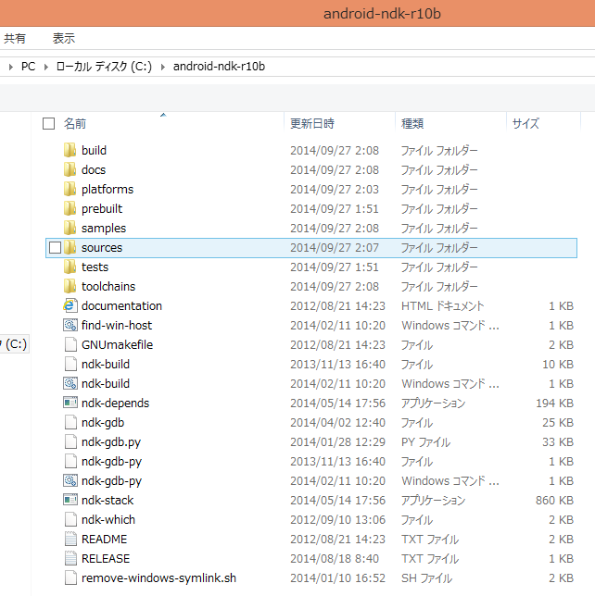
Task: Open the 表示 ribbon tab
Action: click(x=64, y=38)
